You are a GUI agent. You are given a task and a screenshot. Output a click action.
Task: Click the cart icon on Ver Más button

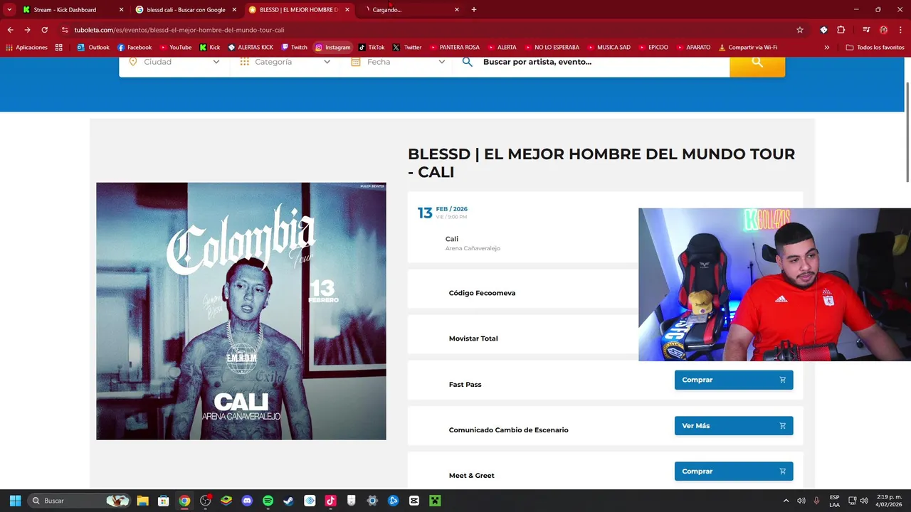782,426
